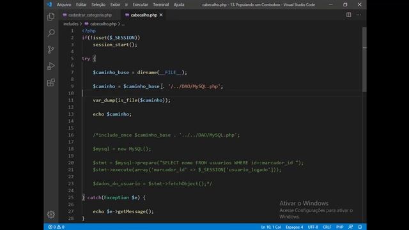
Task: Open the Ajuda menu
Action: [x=179, y=4]
